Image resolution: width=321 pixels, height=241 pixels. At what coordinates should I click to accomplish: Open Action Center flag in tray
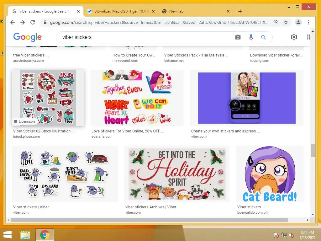276,235
